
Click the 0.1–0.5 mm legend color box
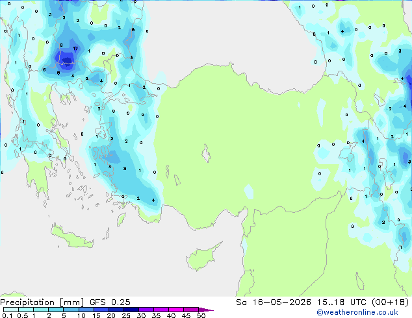pyautogui.click(x=11, y=310)
